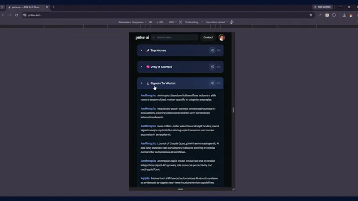
Task: Open the browser Downloads icon
Action: pyautogui.click(x=344, y=15)
